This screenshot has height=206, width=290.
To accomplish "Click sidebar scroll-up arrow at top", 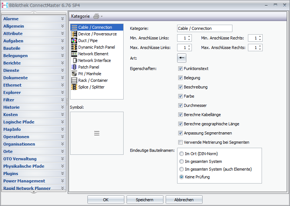I will (34, 13).
